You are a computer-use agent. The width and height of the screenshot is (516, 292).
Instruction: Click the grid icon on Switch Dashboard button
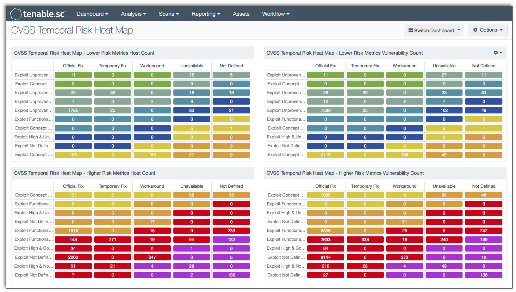(411, 30)
